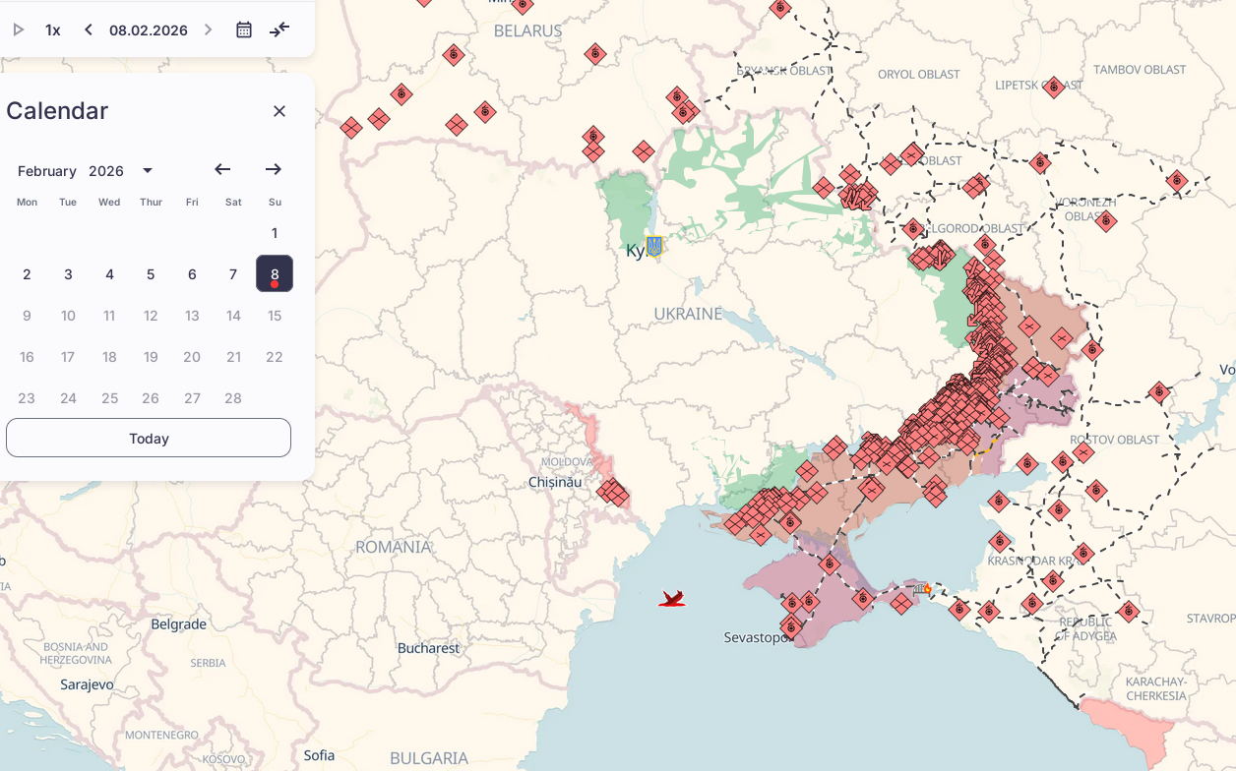
Task: Pick February 2 on the calendar
Action: pyautogui.click(x=27, y=274)
